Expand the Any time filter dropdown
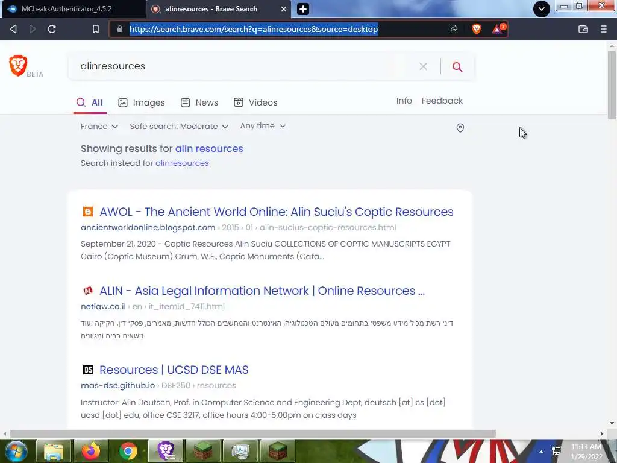The height and width of the screenshot is (463, 617). [x=263, y=126]
